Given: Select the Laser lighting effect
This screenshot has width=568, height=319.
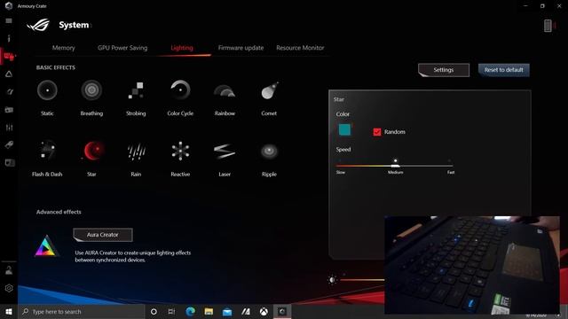Looking at the screenshot, I should pyautogui.click(x=225, y=152).
